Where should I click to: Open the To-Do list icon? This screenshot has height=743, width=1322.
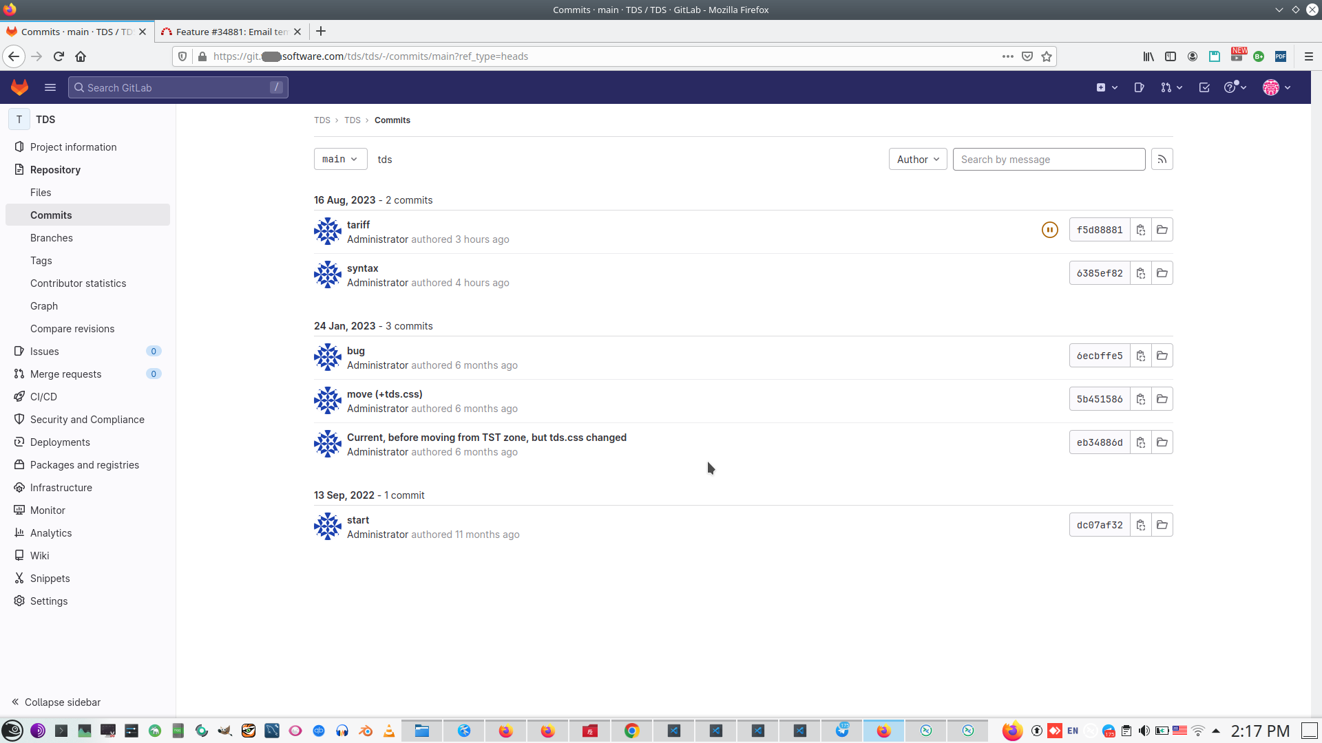pyautogui.click(x=1204, y=87)
